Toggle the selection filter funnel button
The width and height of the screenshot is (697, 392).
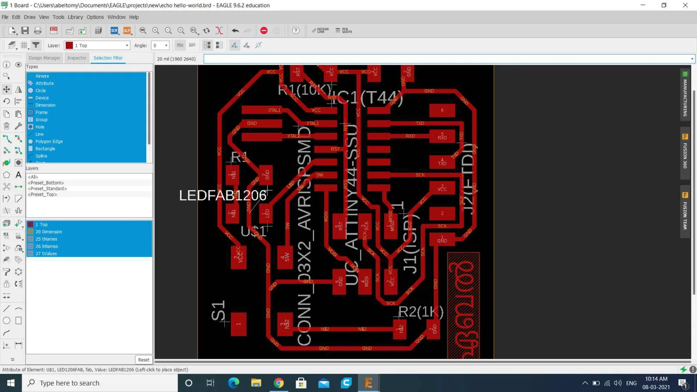click(x=36, y=45)
